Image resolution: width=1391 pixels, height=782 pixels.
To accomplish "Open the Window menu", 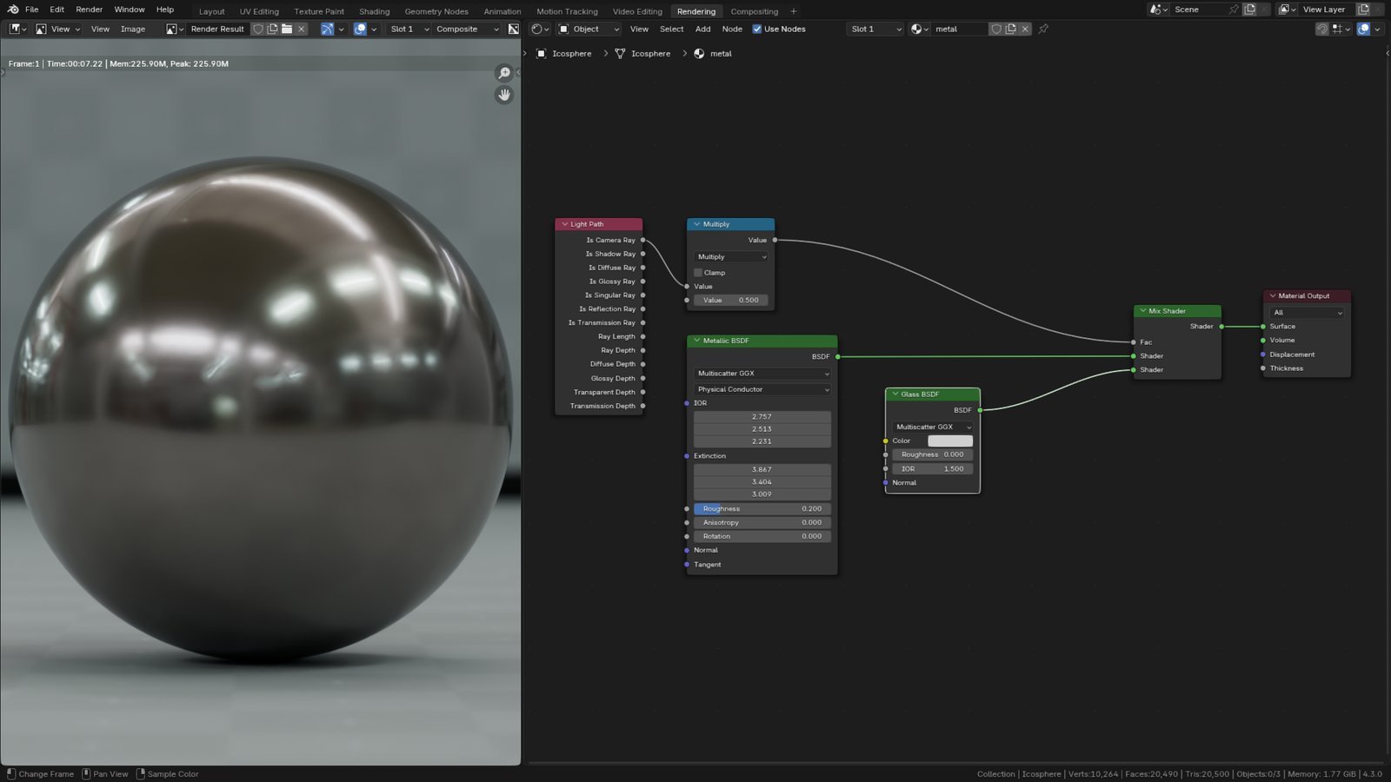I will (x=130, y=10).
